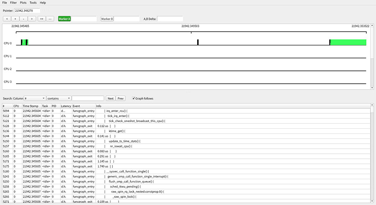Click the large green block on CPU 0 graph
The width and height of the screenshot is (376, 205).
click(348, 42)
